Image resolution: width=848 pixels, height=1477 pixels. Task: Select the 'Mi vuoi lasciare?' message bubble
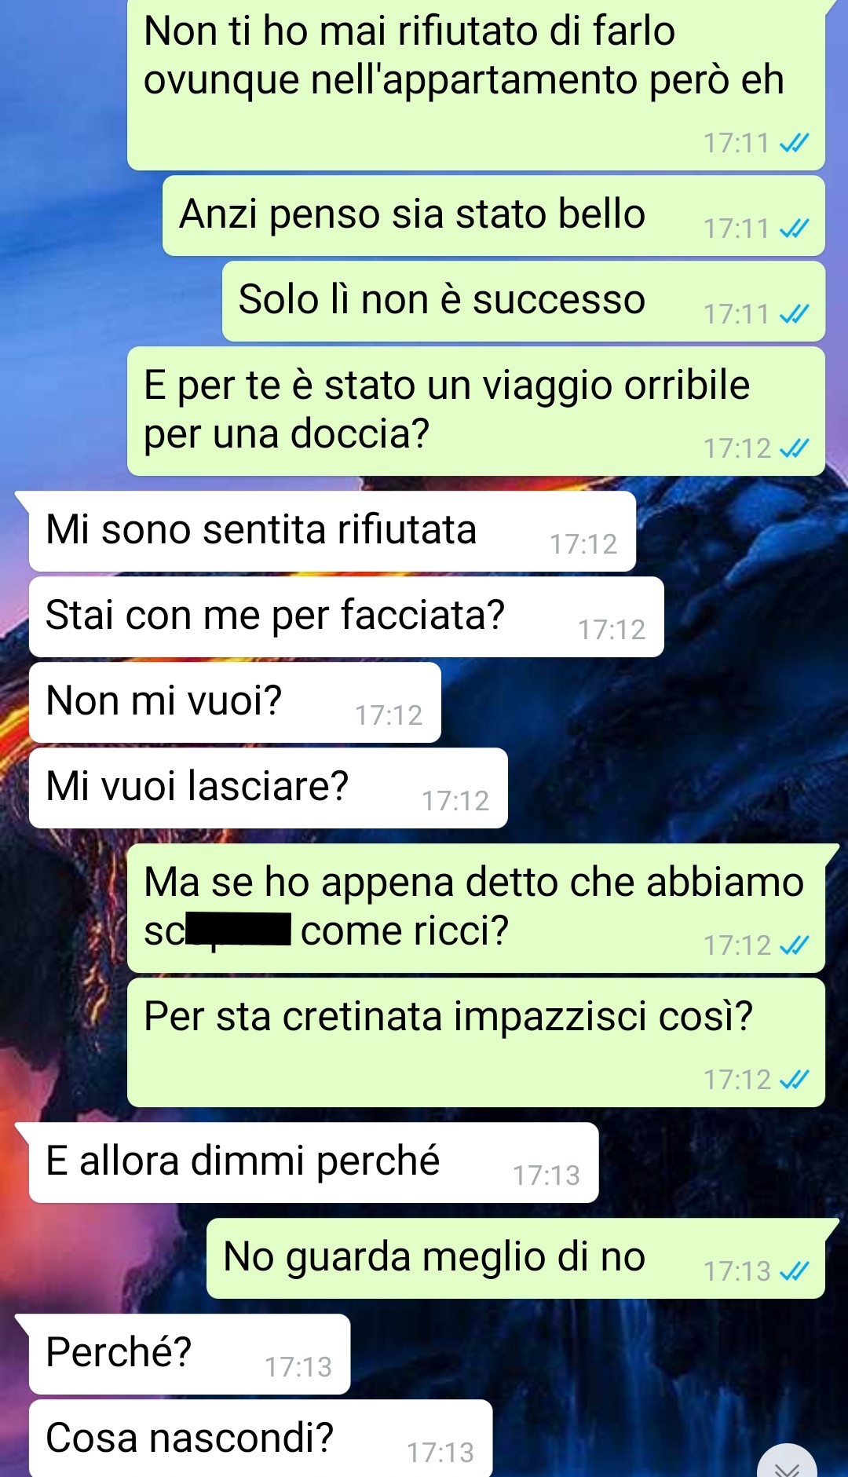[x=269, y=788]
